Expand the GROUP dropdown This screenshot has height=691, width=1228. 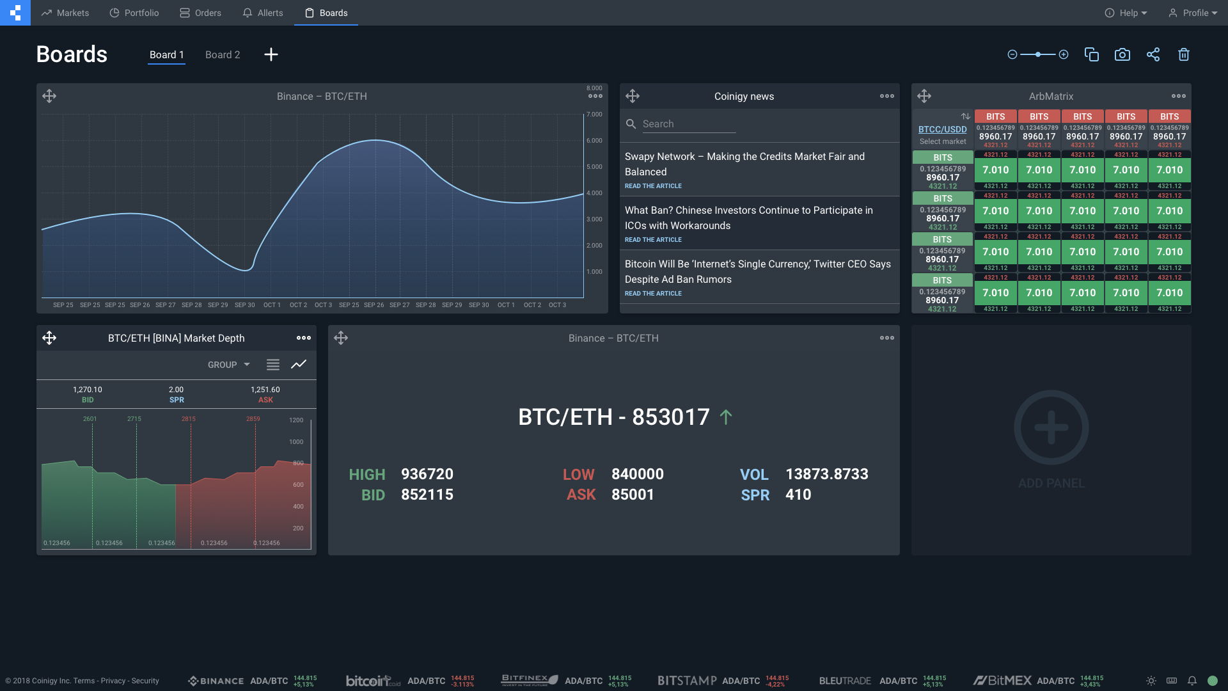click(x=228, y=365)
